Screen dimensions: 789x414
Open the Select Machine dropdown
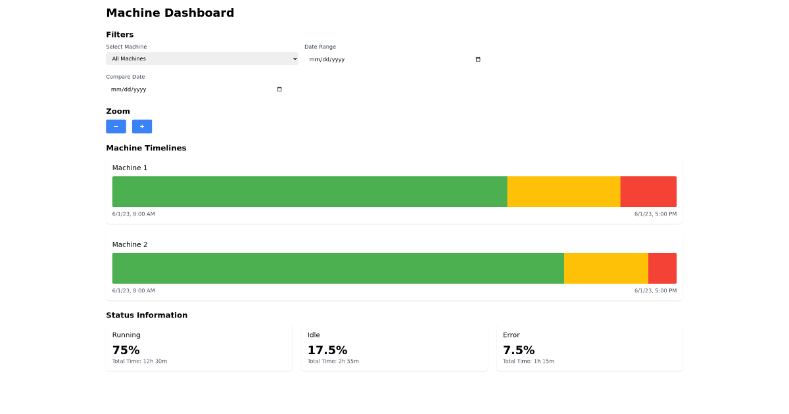tap(202, 58)
